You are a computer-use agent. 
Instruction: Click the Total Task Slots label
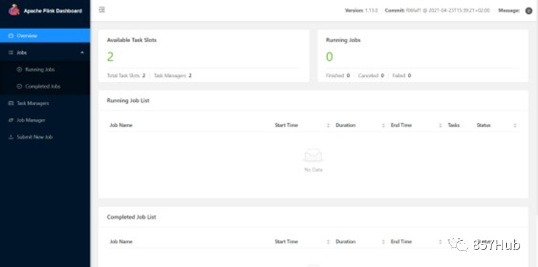123,76
